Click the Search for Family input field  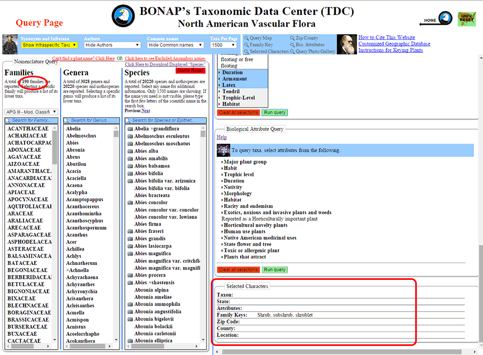pos(31,120)
